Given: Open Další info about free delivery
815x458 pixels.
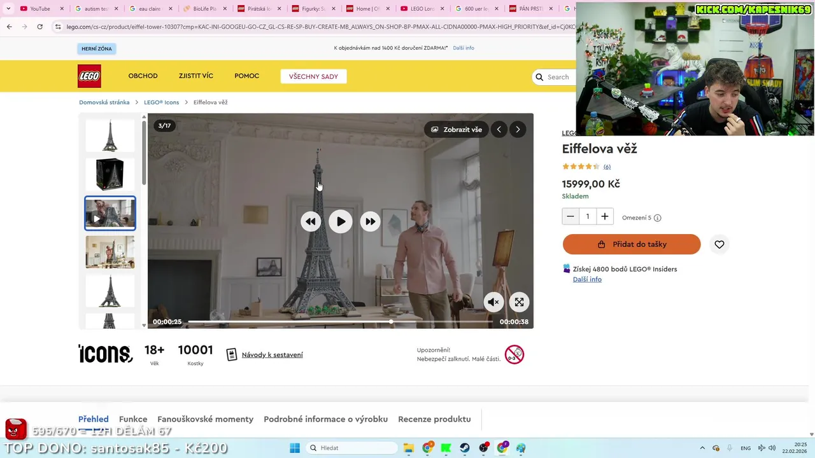Looking at the screenshot, I should (464, 48).
